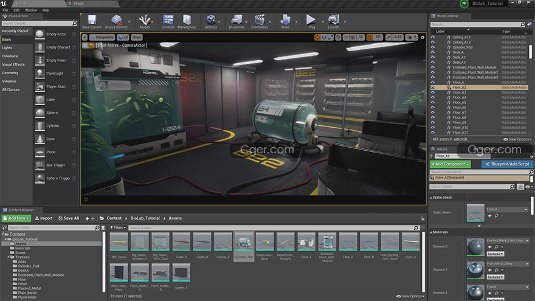Screen dimensions: 535x301
Task: Open Content Browser View Options dropdown
Action: click(x=410, y=296)
